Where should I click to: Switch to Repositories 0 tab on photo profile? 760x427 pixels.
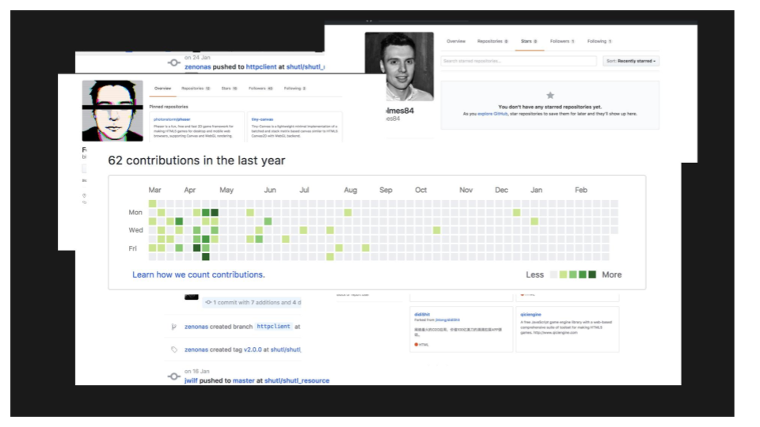tap(492, 42)
